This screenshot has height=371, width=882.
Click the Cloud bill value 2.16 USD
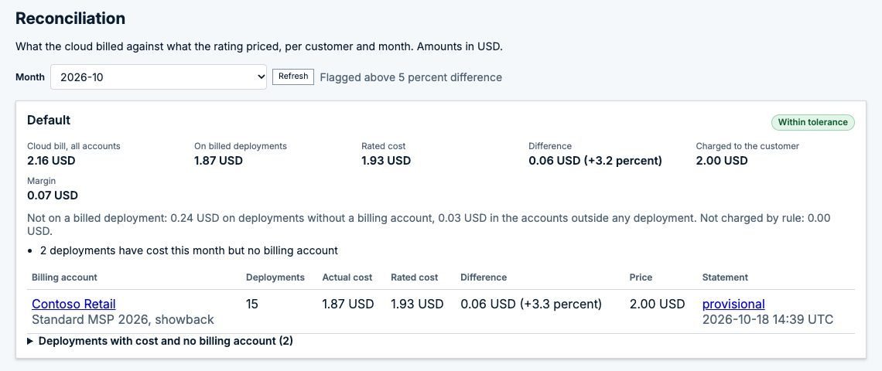[x=51, y=161]
